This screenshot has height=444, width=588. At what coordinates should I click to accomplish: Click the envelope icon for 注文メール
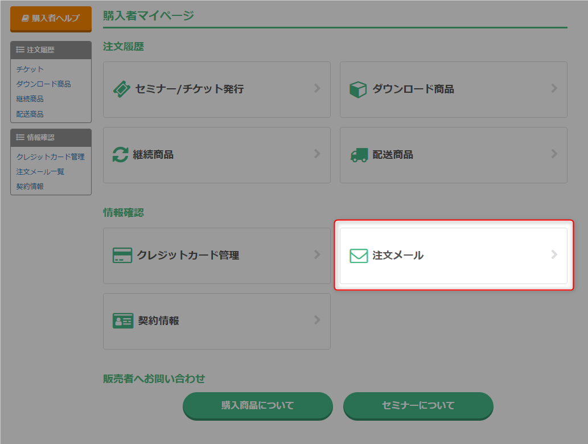359,256
